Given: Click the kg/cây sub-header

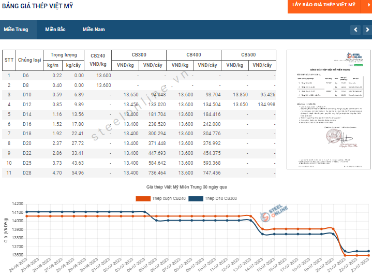Looking at the screenshot, I should coord(73,65).
